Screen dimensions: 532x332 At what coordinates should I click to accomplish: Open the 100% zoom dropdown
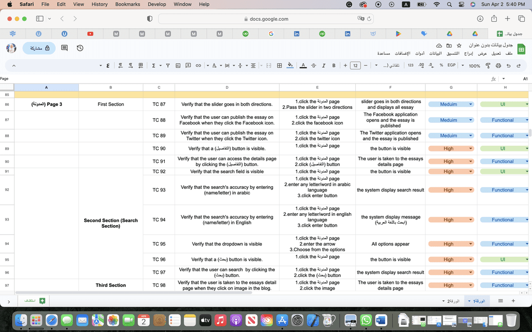click(x=472, y=65)
